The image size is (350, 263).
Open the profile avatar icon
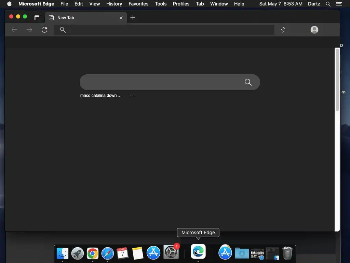tap(314, 30)
